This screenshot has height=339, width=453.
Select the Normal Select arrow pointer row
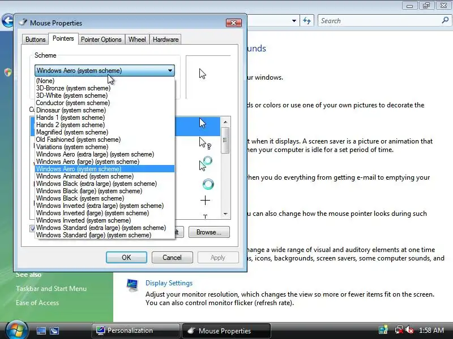tap(197, 126)
